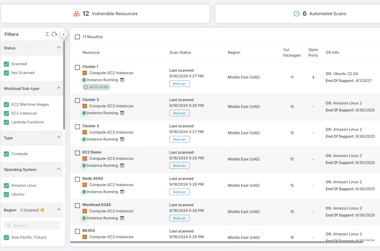Toggle the Lambda Functions checkbox

tap(6, 122)
